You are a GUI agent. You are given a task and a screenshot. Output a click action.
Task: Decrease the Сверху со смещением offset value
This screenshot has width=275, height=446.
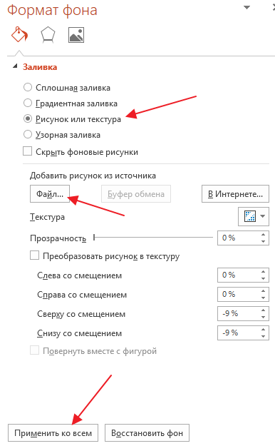coord(264,317)
